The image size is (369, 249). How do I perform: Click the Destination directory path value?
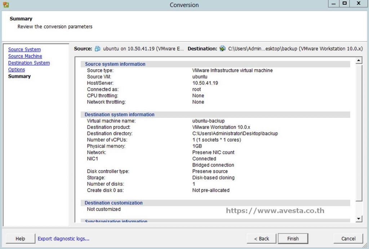click(235, 133)
